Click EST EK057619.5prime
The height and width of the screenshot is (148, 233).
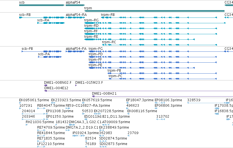97,100
